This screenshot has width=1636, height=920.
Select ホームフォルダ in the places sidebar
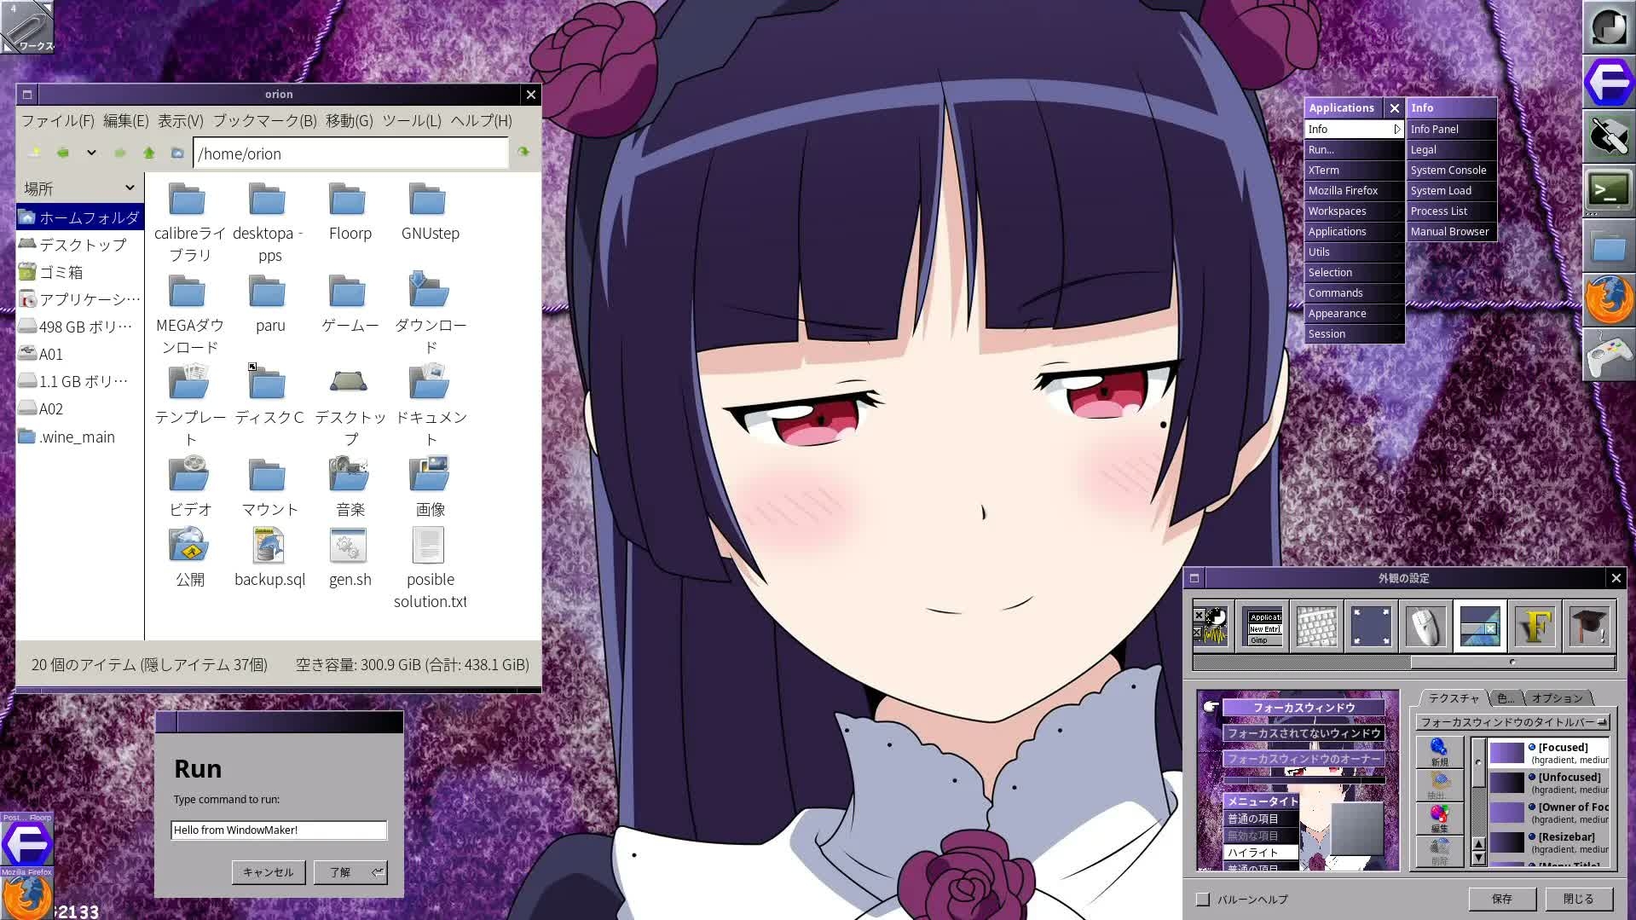(x=79, y=217)
